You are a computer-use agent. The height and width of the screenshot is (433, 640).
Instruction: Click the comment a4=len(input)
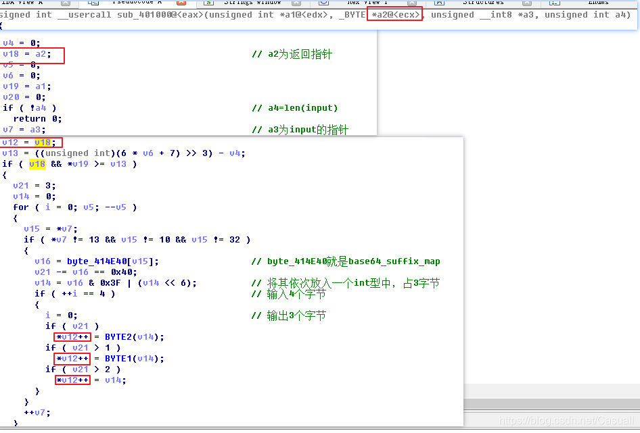click(x=295, y=108)
